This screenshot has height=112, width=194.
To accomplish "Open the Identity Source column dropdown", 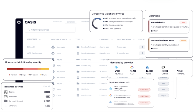I will [x=69, y=39].
